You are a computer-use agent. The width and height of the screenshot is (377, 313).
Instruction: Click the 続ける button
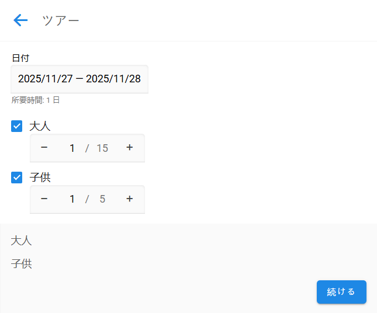pos(341,292)
